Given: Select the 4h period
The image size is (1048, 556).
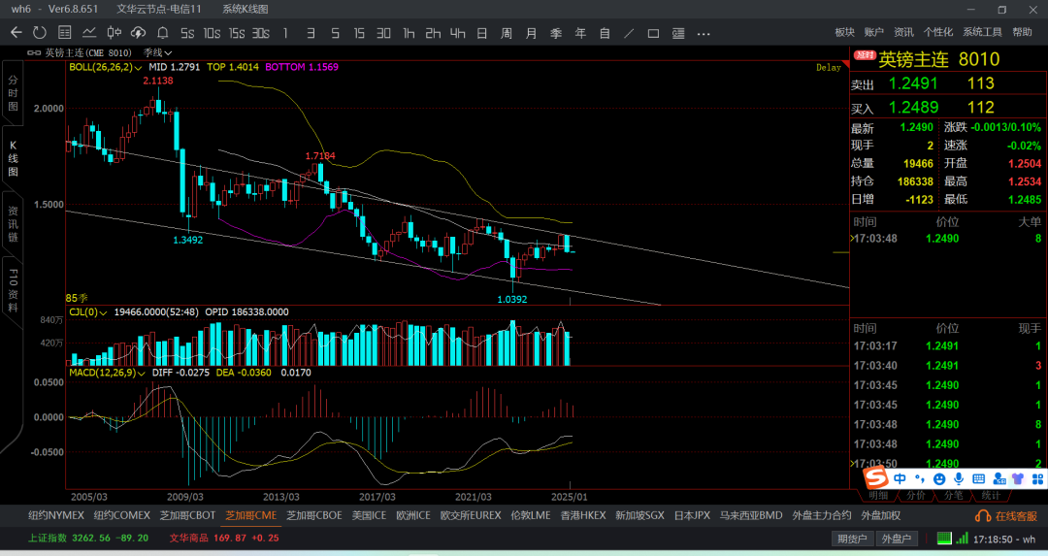Looking at the screenshot, I should point(457,33).
